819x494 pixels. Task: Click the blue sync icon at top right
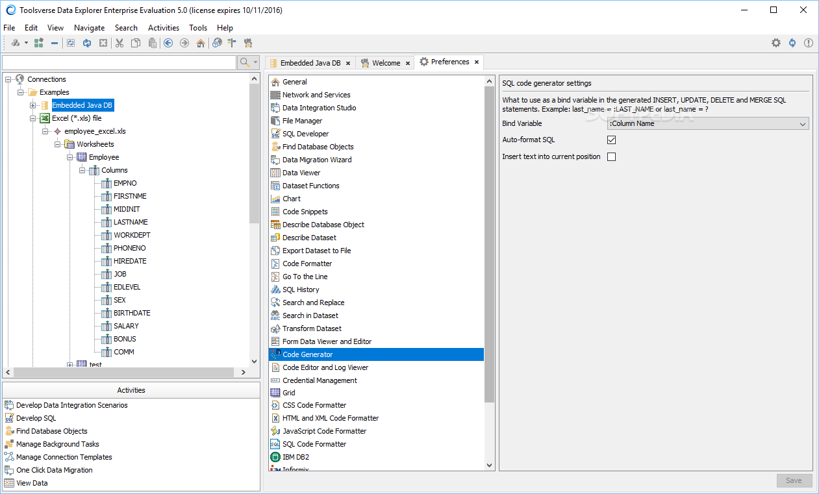coord(792,43)
